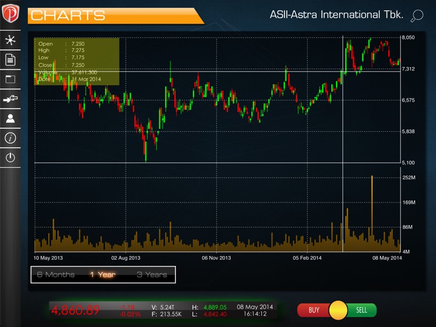Click the 6,575 price axis label
Image resolution: width=436 pixels, height=327 pixels.
click(408, 100)
